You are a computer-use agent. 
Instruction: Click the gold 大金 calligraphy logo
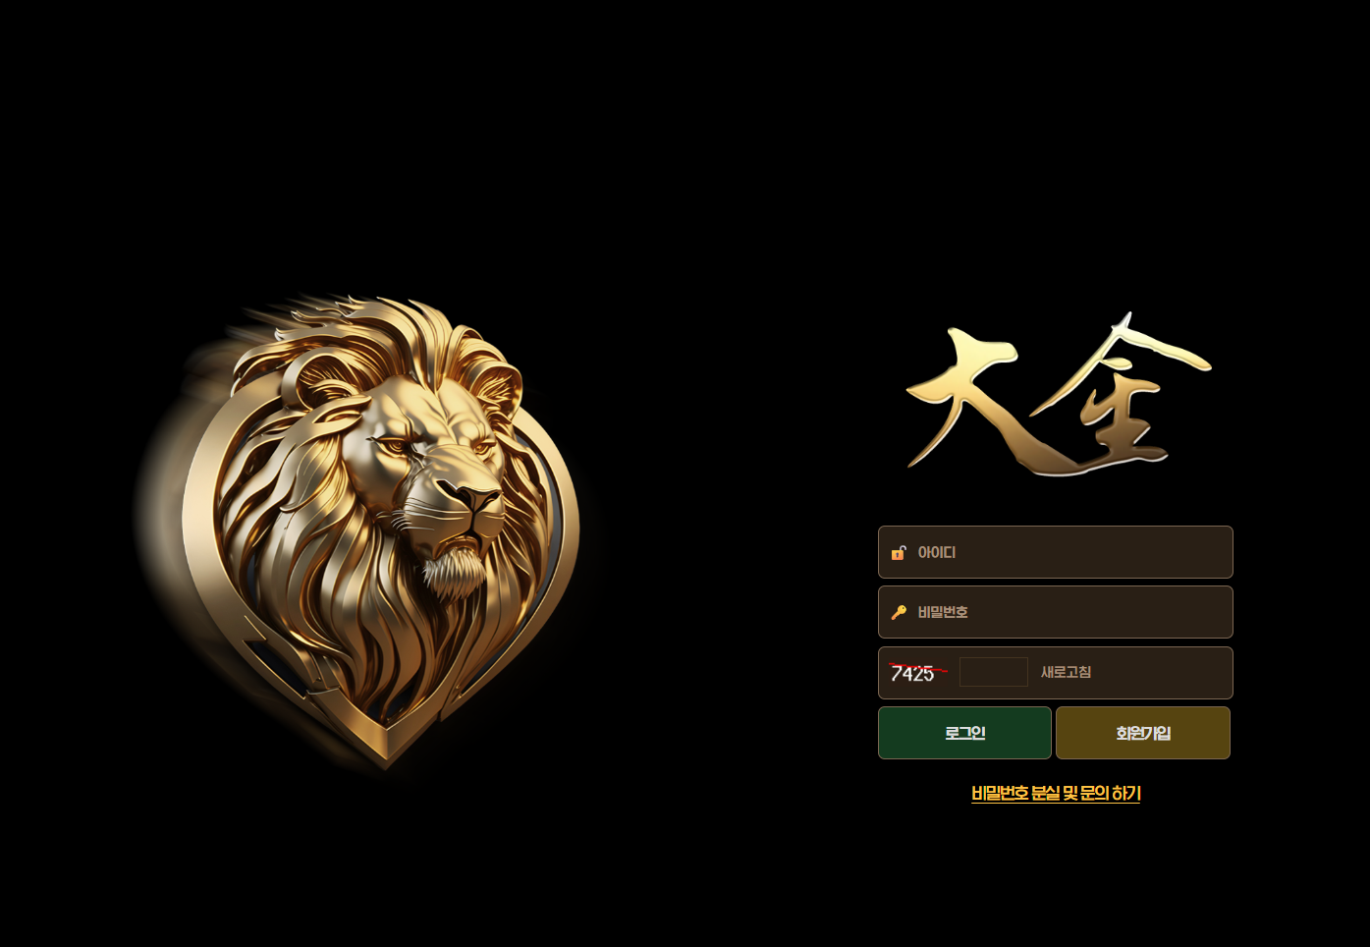[x=1058, y=396]
